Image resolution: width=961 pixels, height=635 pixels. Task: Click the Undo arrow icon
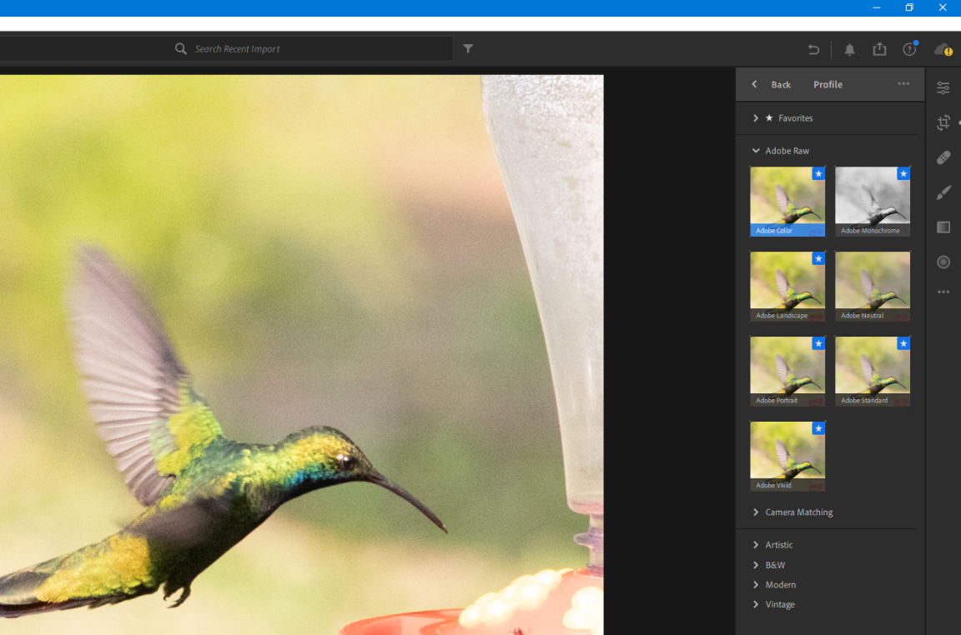click(x=813, y=49)
